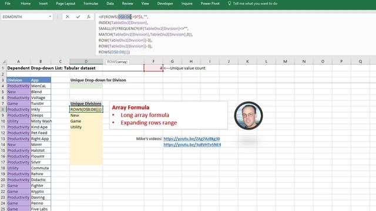
Task: Select the Kryptis app cell
Action: [x=41, y=192]
